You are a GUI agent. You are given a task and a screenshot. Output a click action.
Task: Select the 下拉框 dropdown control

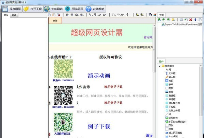coord(170,107)
